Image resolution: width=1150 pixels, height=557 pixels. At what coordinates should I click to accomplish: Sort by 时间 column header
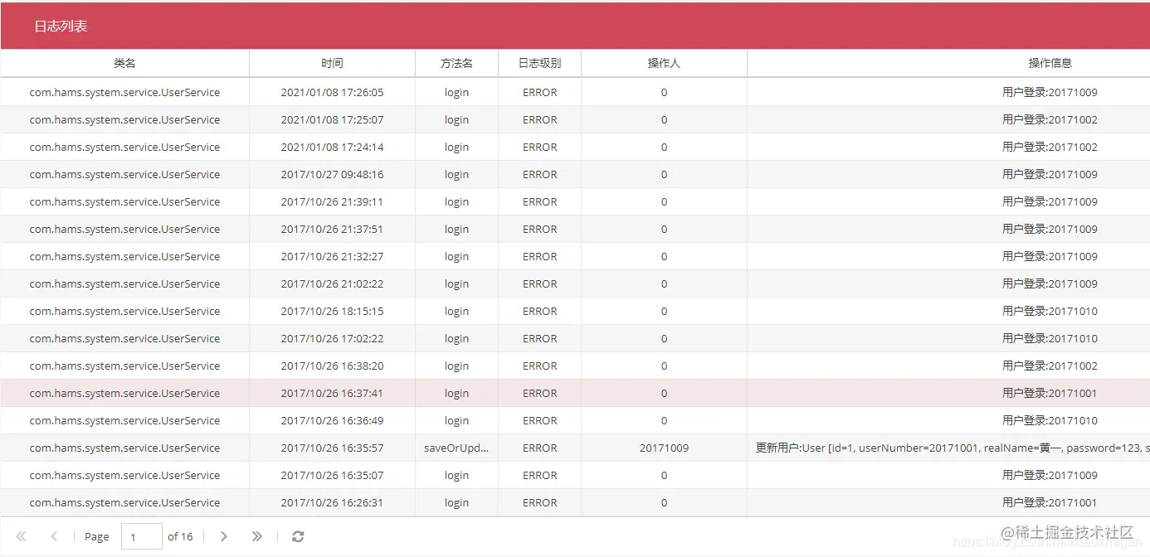332,63
